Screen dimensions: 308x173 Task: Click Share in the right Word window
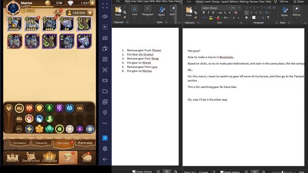click(298, 1)
